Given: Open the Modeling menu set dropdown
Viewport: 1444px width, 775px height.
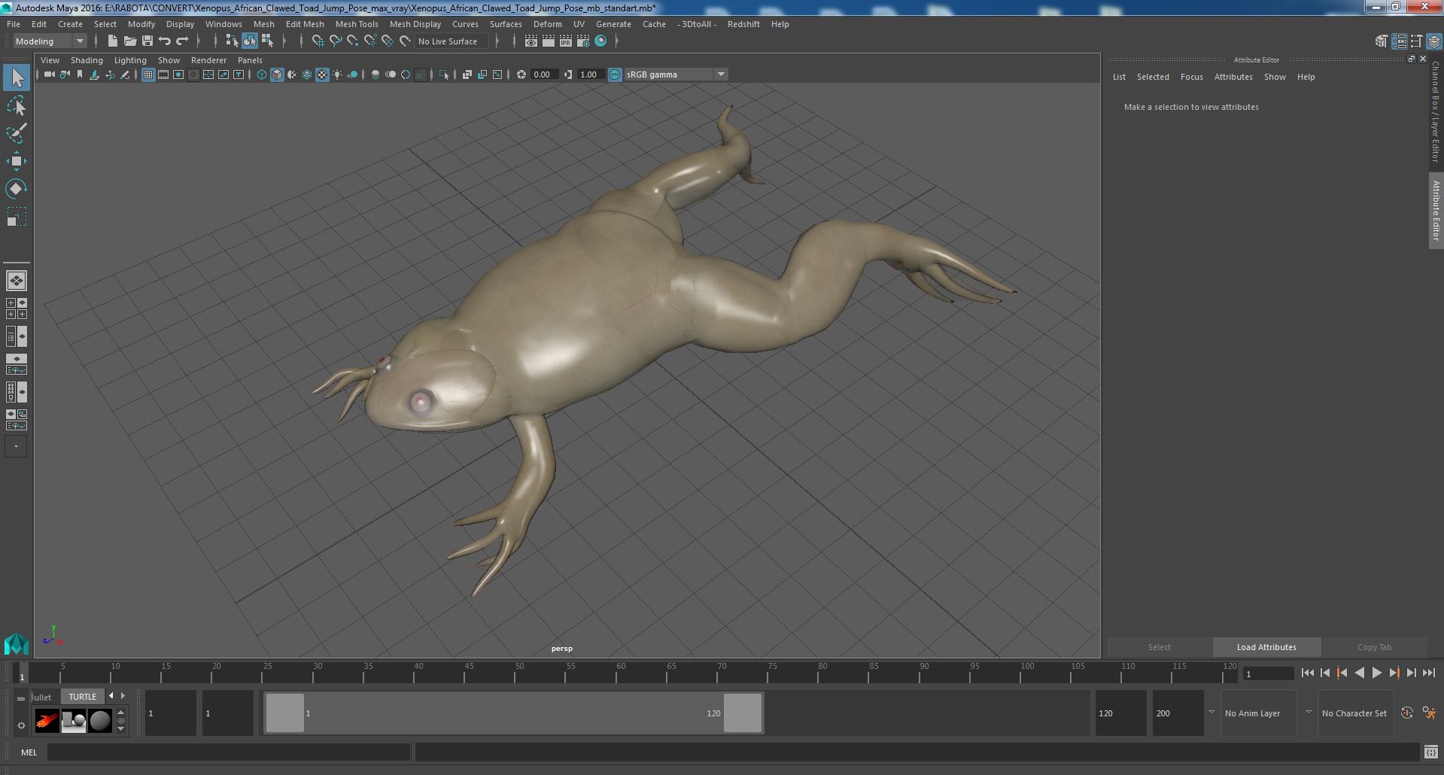Looking at the screenshot, I should click(x=50, y=41).
